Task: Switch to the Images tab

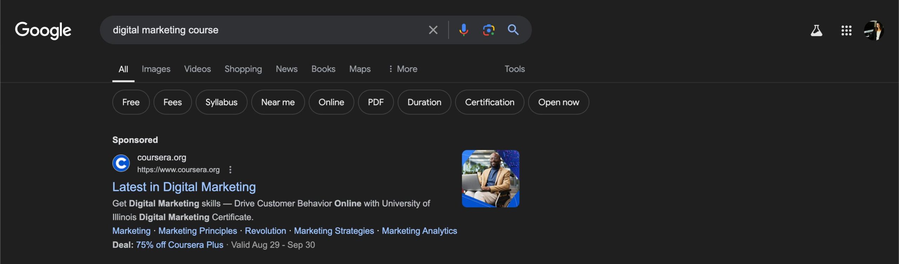Action: [156, 69]
